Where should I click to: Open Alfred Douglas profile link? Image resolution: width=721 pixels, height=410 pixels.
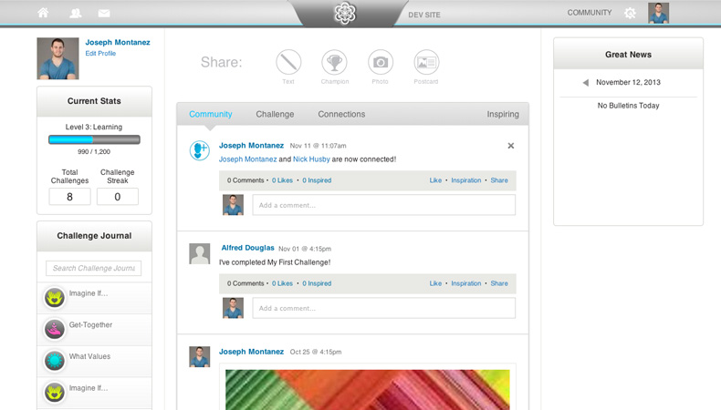point(248,248)
